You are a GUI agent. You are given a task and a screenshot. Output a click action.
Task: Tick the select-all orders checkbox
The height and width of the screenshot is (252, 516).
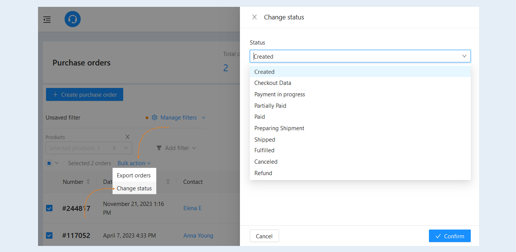(x=49, y=163)
